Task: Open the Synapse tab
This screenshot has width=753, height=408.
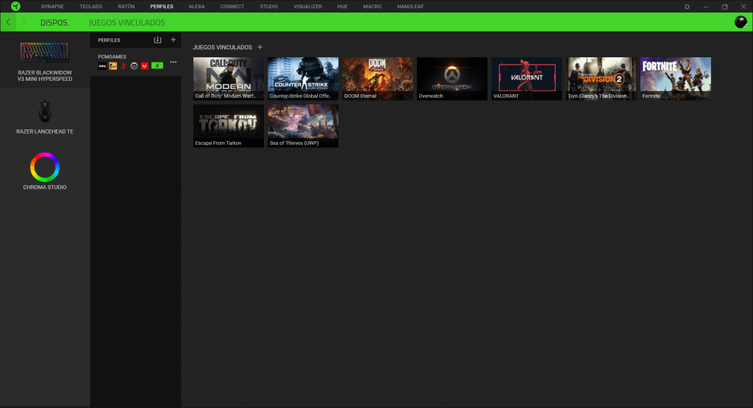Action: coord(52,7)
